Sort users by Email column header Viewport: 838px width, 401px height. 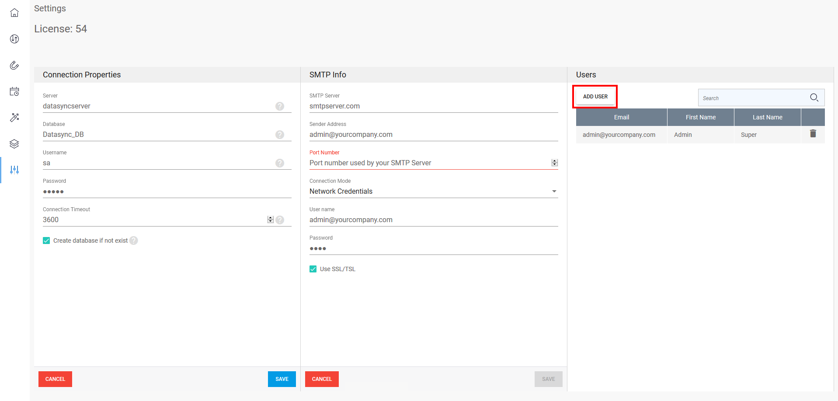click(621, 117)
